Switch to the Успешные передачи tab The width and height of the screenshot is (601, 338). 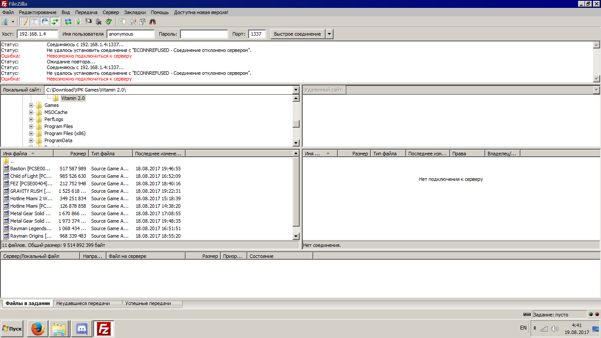click(152, 304)
